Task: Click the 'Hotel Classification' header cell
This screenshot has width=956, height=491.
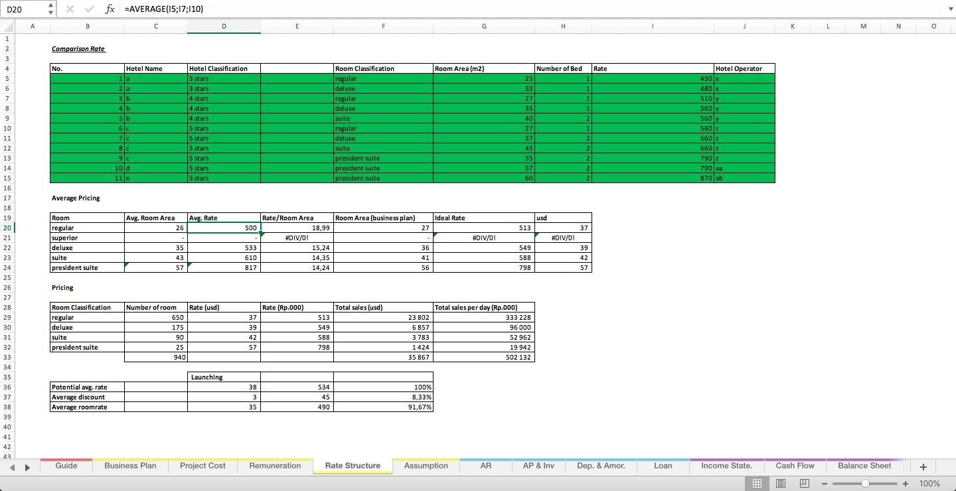Action: [x=224, y=68]
